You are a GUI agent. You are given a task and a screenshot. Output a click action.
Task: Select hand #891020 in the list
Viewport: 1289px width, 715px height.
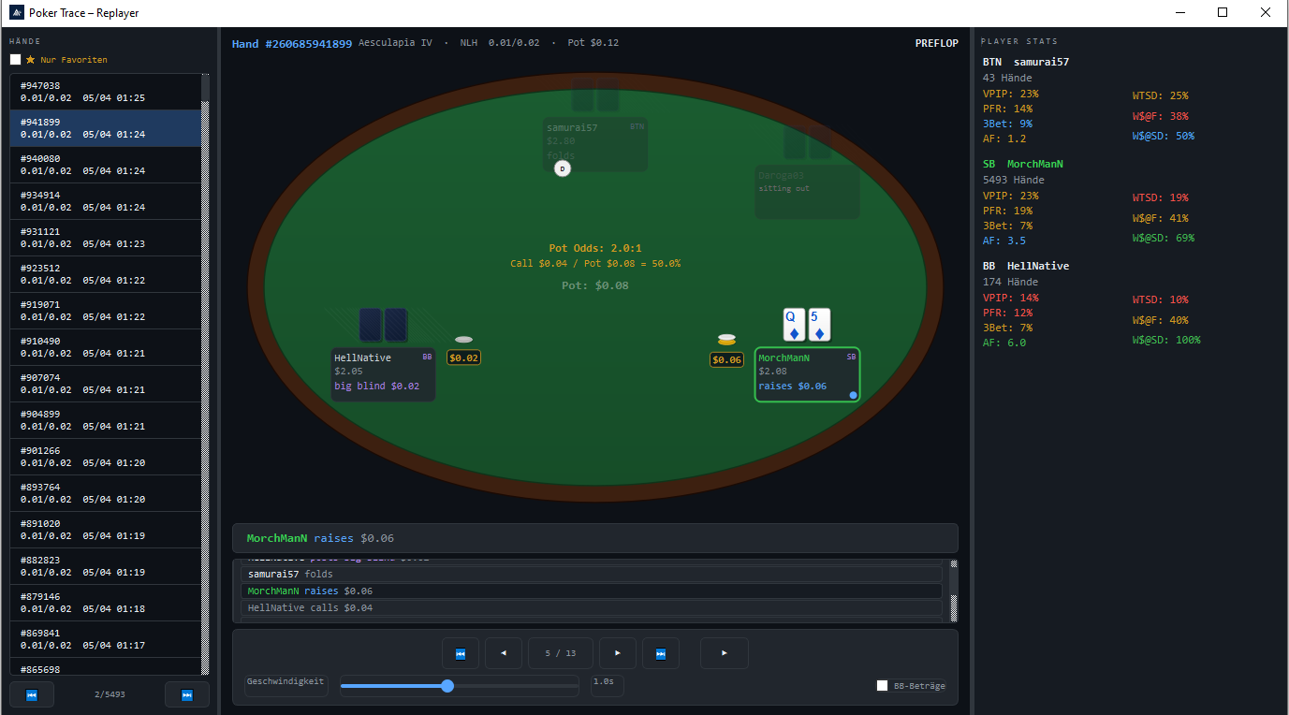pos(106,530)
